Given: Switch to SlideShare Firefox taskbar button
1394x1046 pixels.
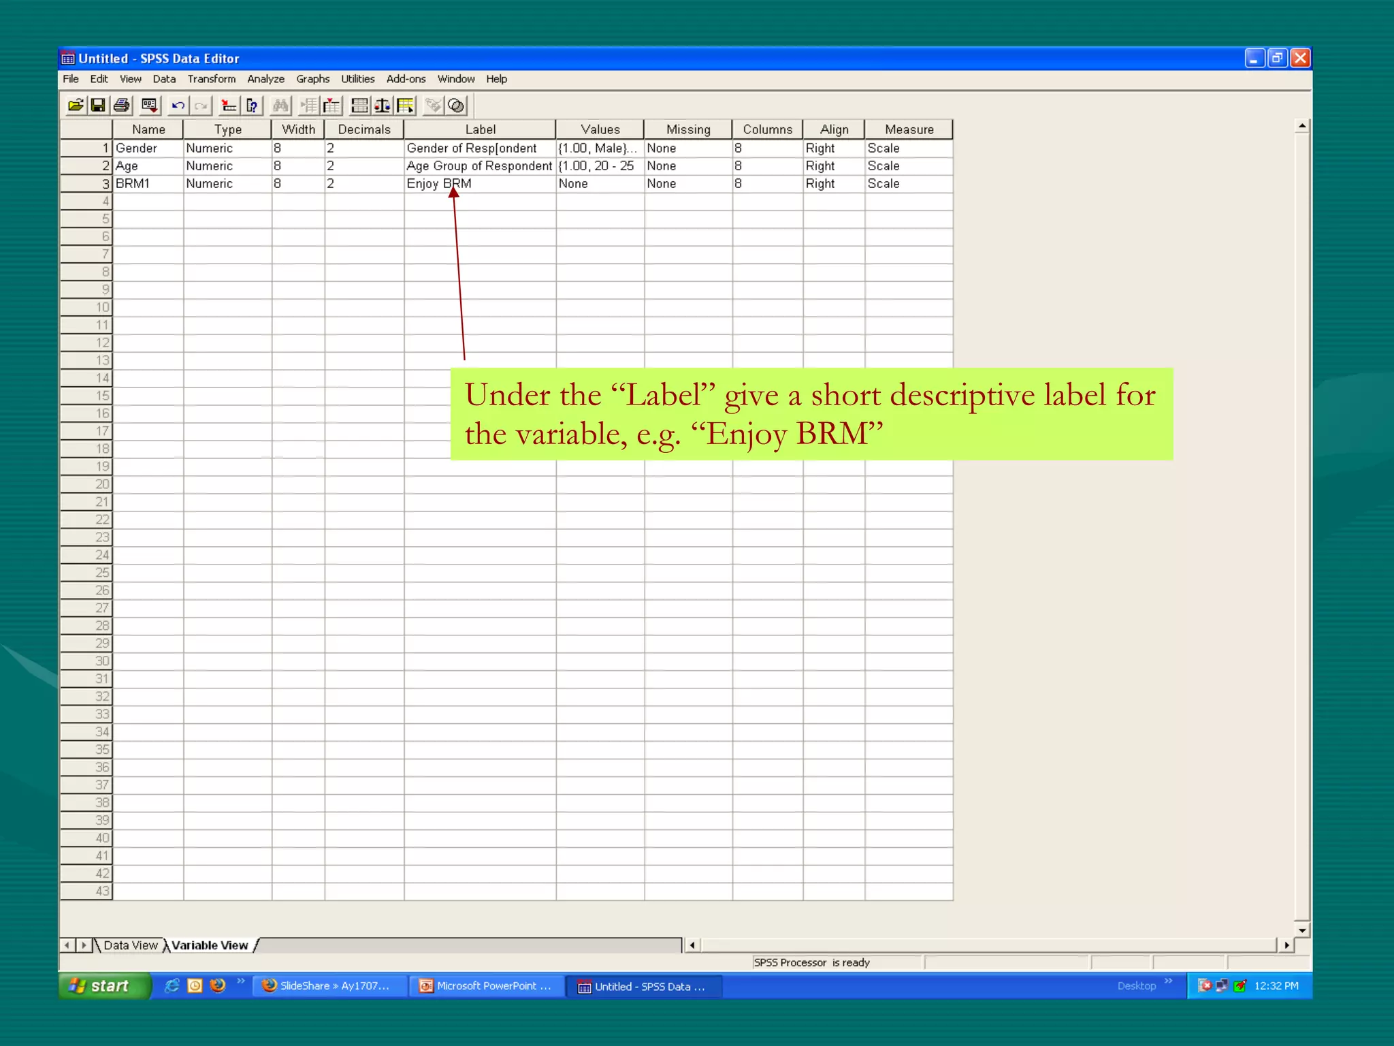Looking at the screenshot, I should coord(330,986).
